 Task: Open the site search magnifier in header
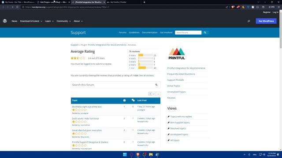[x=249, y=21]
